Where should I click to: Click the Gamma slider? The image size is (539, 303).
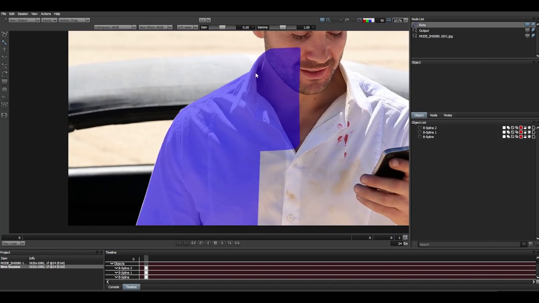[x=283, y=27]
